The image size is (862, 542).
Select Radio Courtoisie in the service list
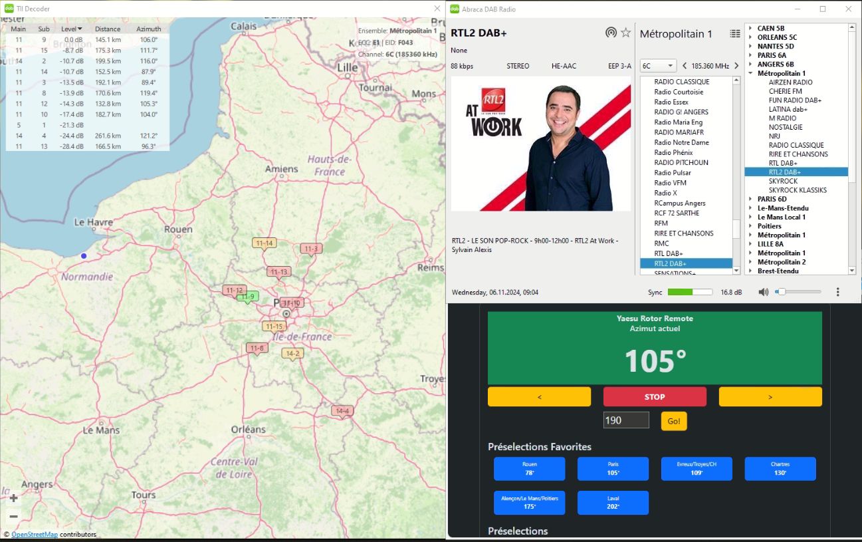[679, 92]
